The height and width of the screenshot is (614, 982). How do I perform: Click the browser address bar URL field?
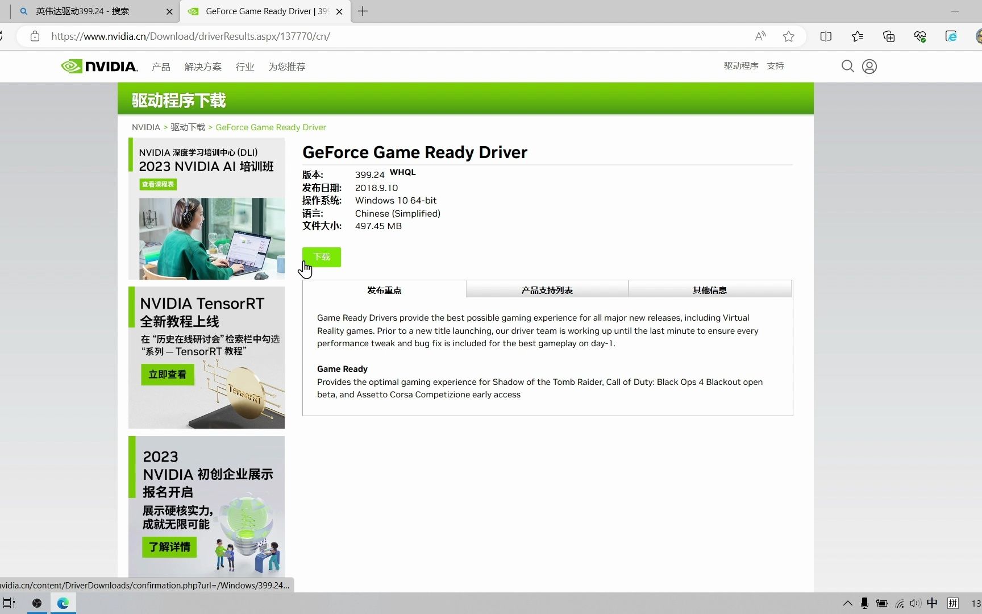398,36
